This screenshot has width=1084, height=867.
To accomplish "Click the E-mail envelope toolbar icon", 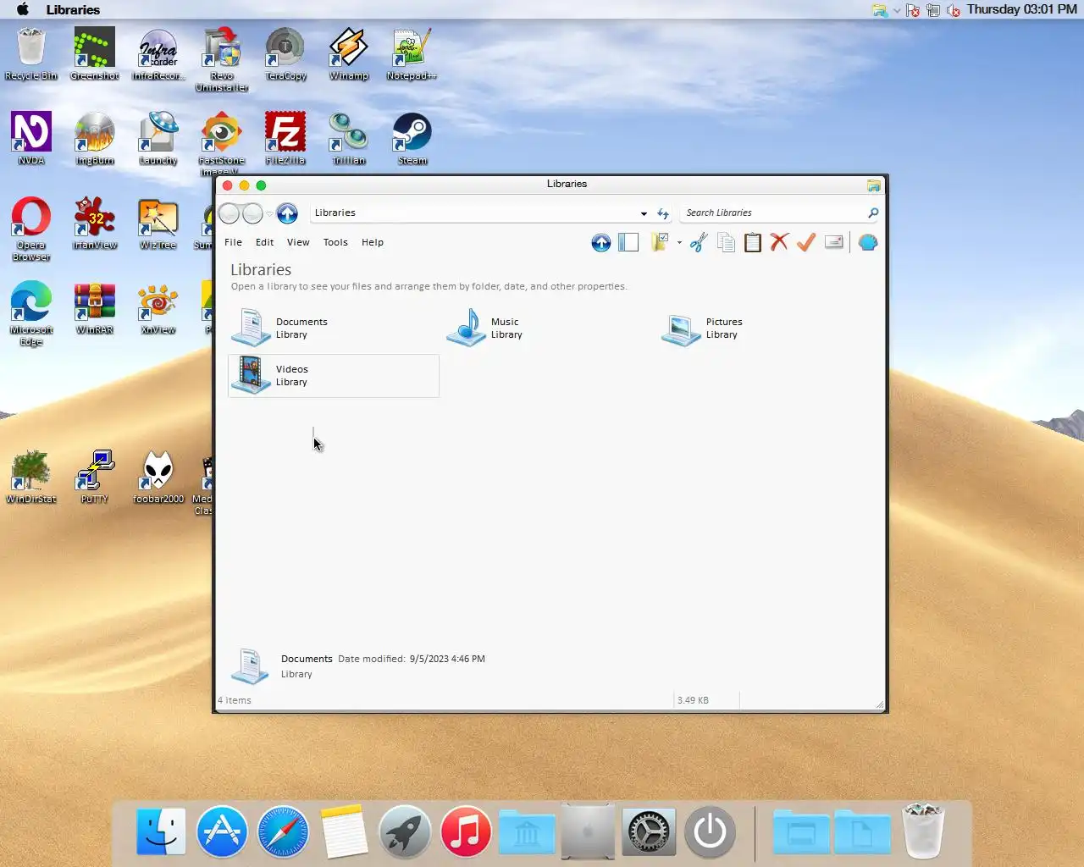I will click(834, 243).
